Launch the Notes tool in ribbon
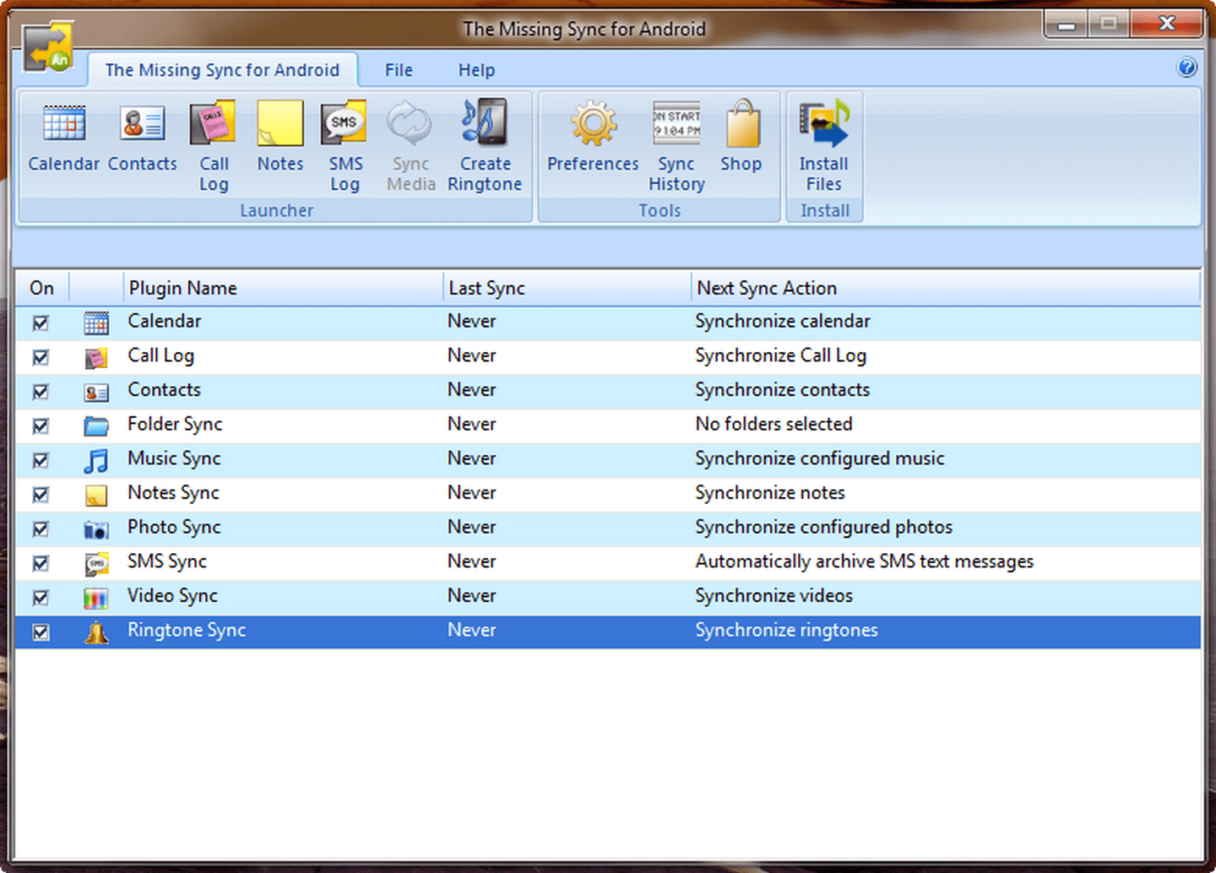Viewport: 1216px width, 873px height. pos(280,124)
